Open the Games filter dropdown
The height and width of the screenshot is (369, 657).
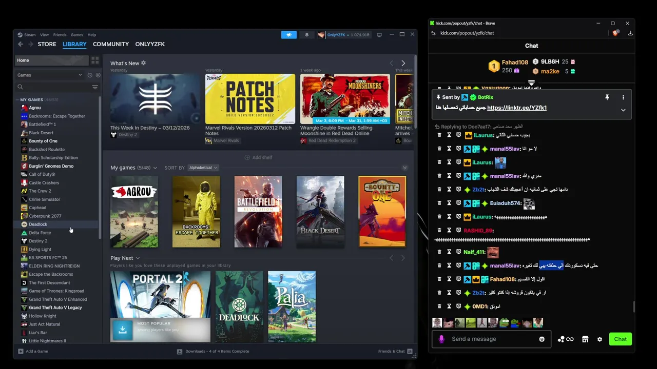(x=50, y=75)
